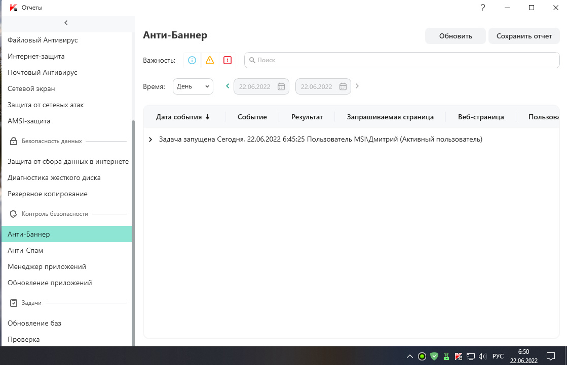Click the Kaspersky logo in title bar

[14, 8]
